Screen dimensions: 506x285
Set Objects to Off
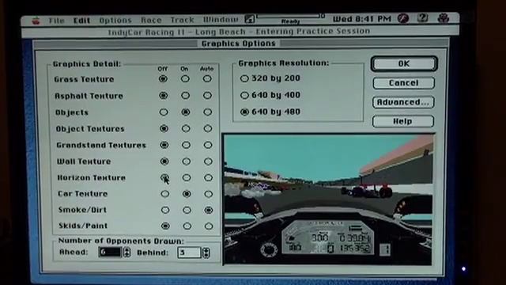(x=164, y=112)
